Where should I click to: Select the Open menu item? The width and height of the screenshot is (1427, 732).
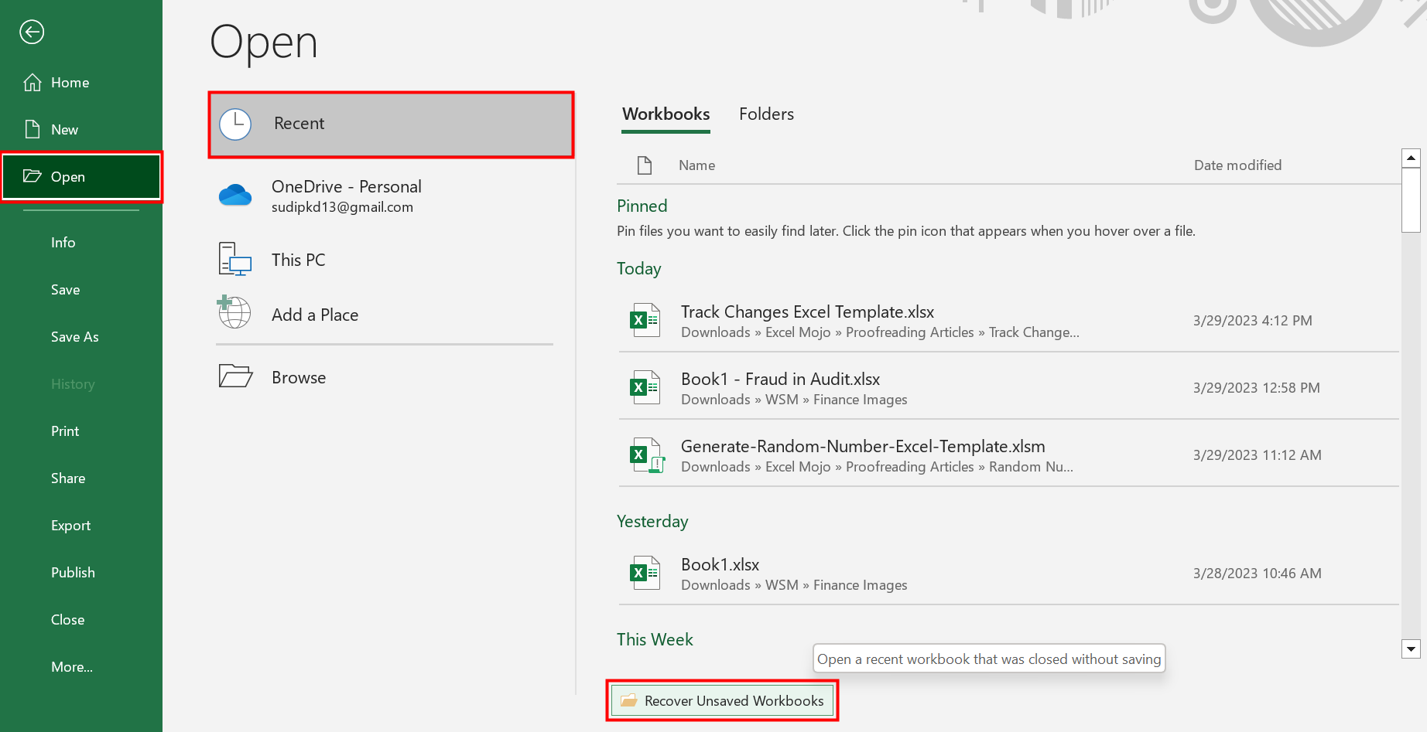[81, 176]
